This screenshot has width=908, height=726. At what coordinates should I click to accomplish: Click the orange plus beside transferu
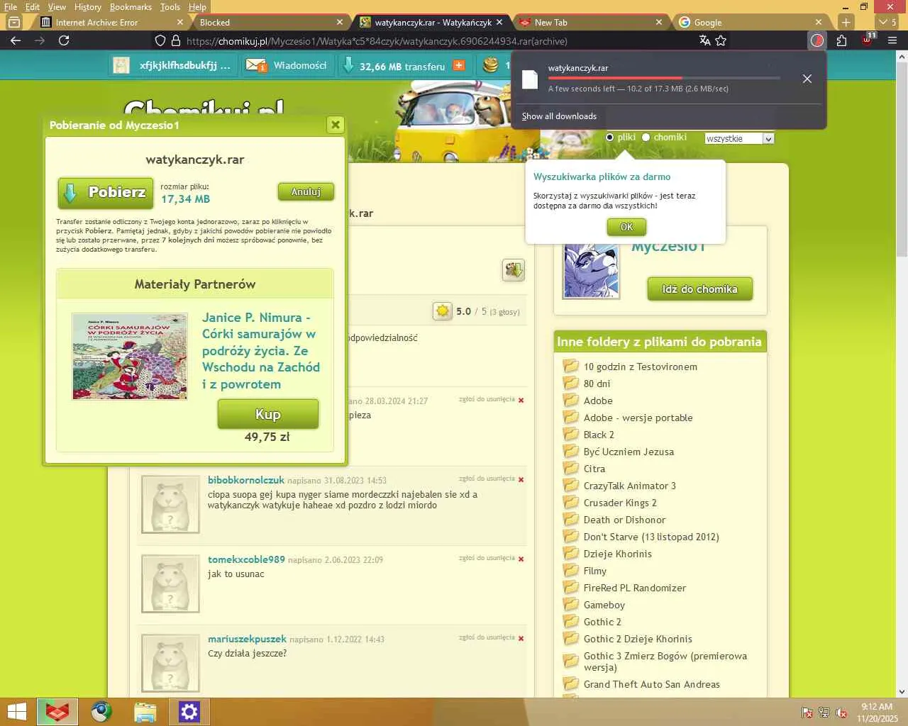coord(459,65)
